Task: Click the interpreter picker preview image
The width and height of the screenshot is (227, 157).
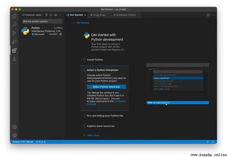Action: (178, 84)
